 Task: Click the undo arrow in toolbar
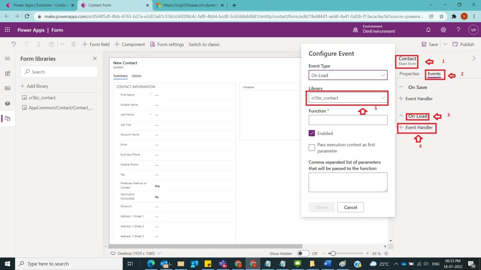[x=14, y=45]
